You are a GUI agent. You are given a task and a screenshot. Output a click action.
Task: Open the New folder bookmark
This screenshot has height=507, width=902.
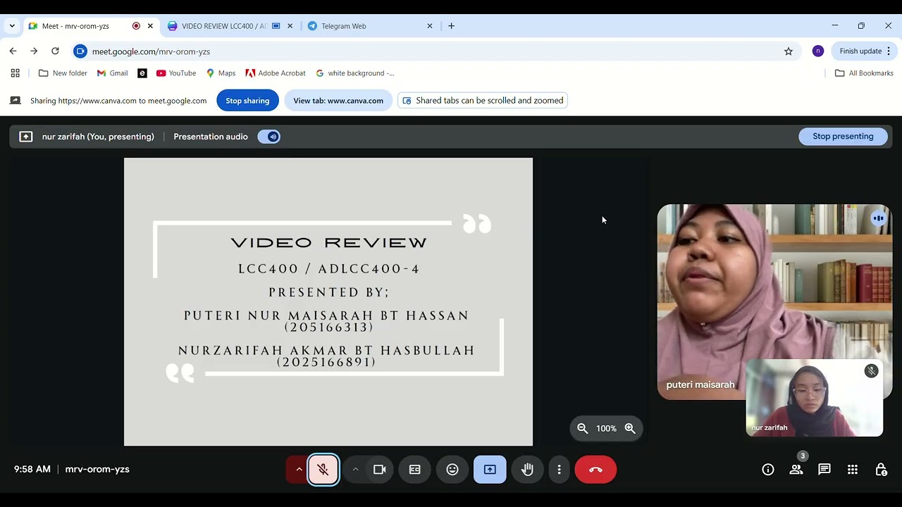click(63, 73)
